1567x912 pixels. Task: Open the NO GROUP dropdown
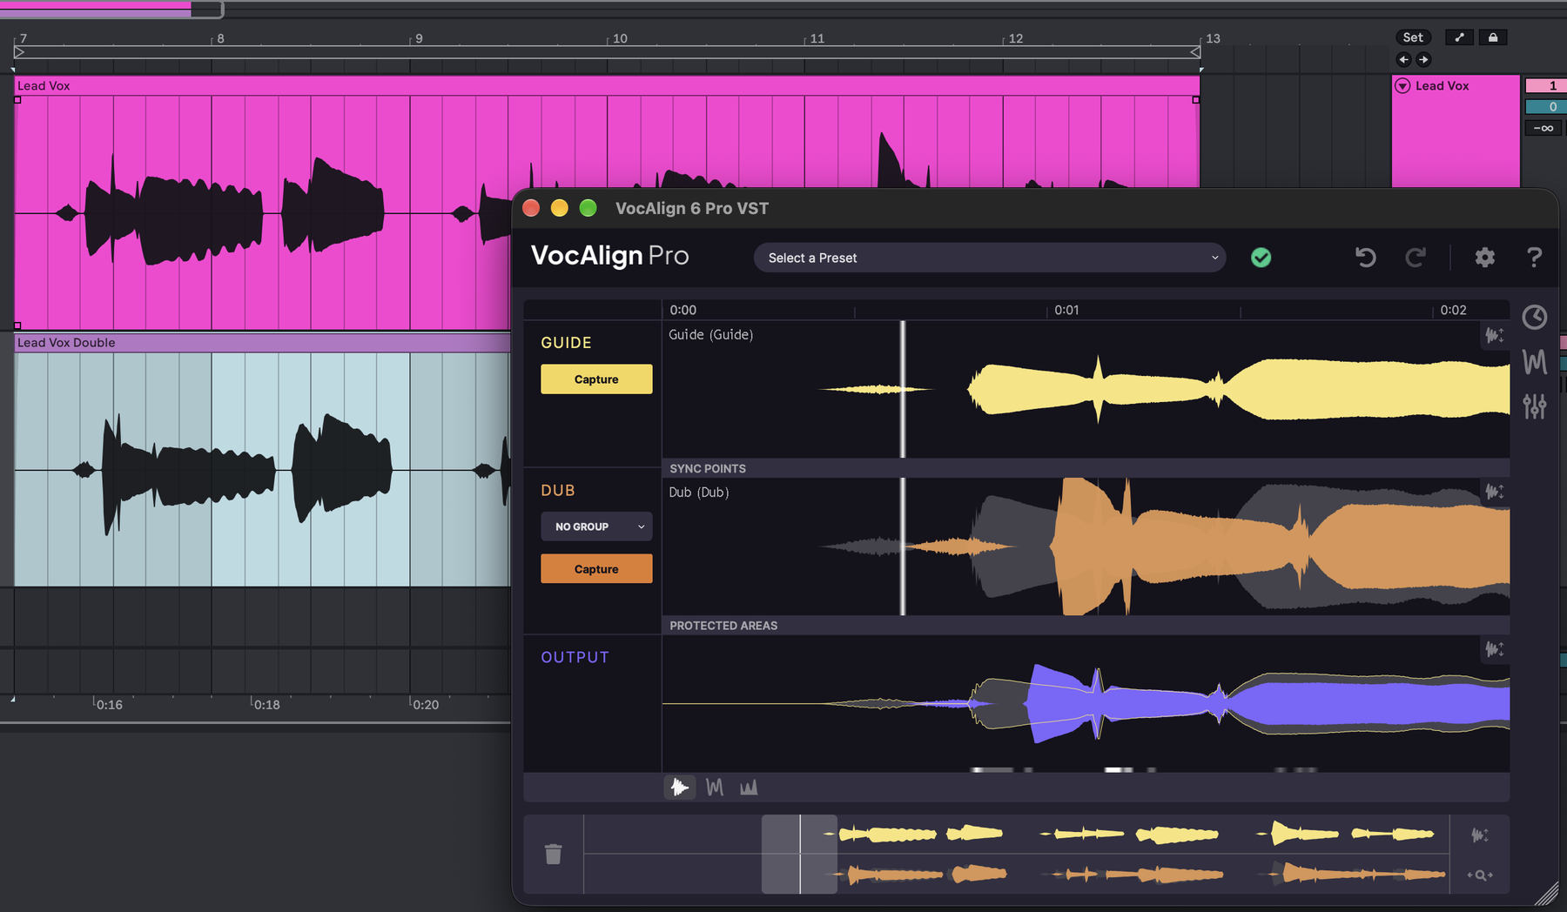(596, 526)
